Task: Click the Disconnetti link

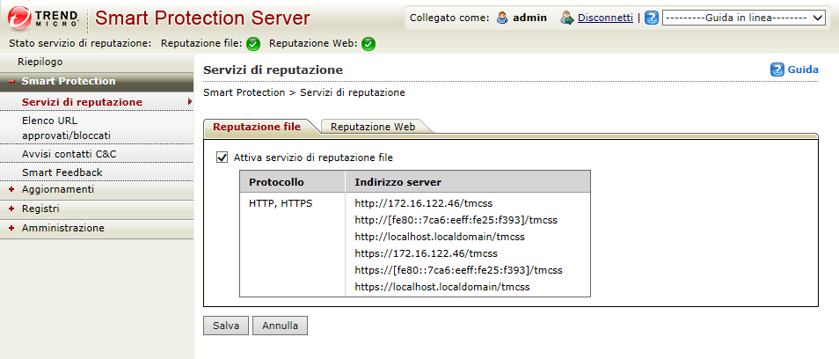Action: 605,18
